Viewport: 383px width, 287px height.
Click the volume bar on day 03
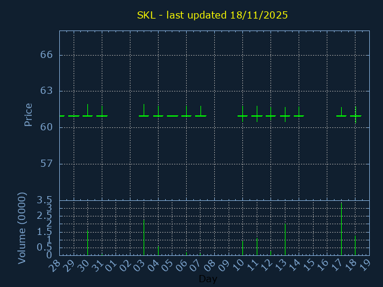tap(144, 237)
